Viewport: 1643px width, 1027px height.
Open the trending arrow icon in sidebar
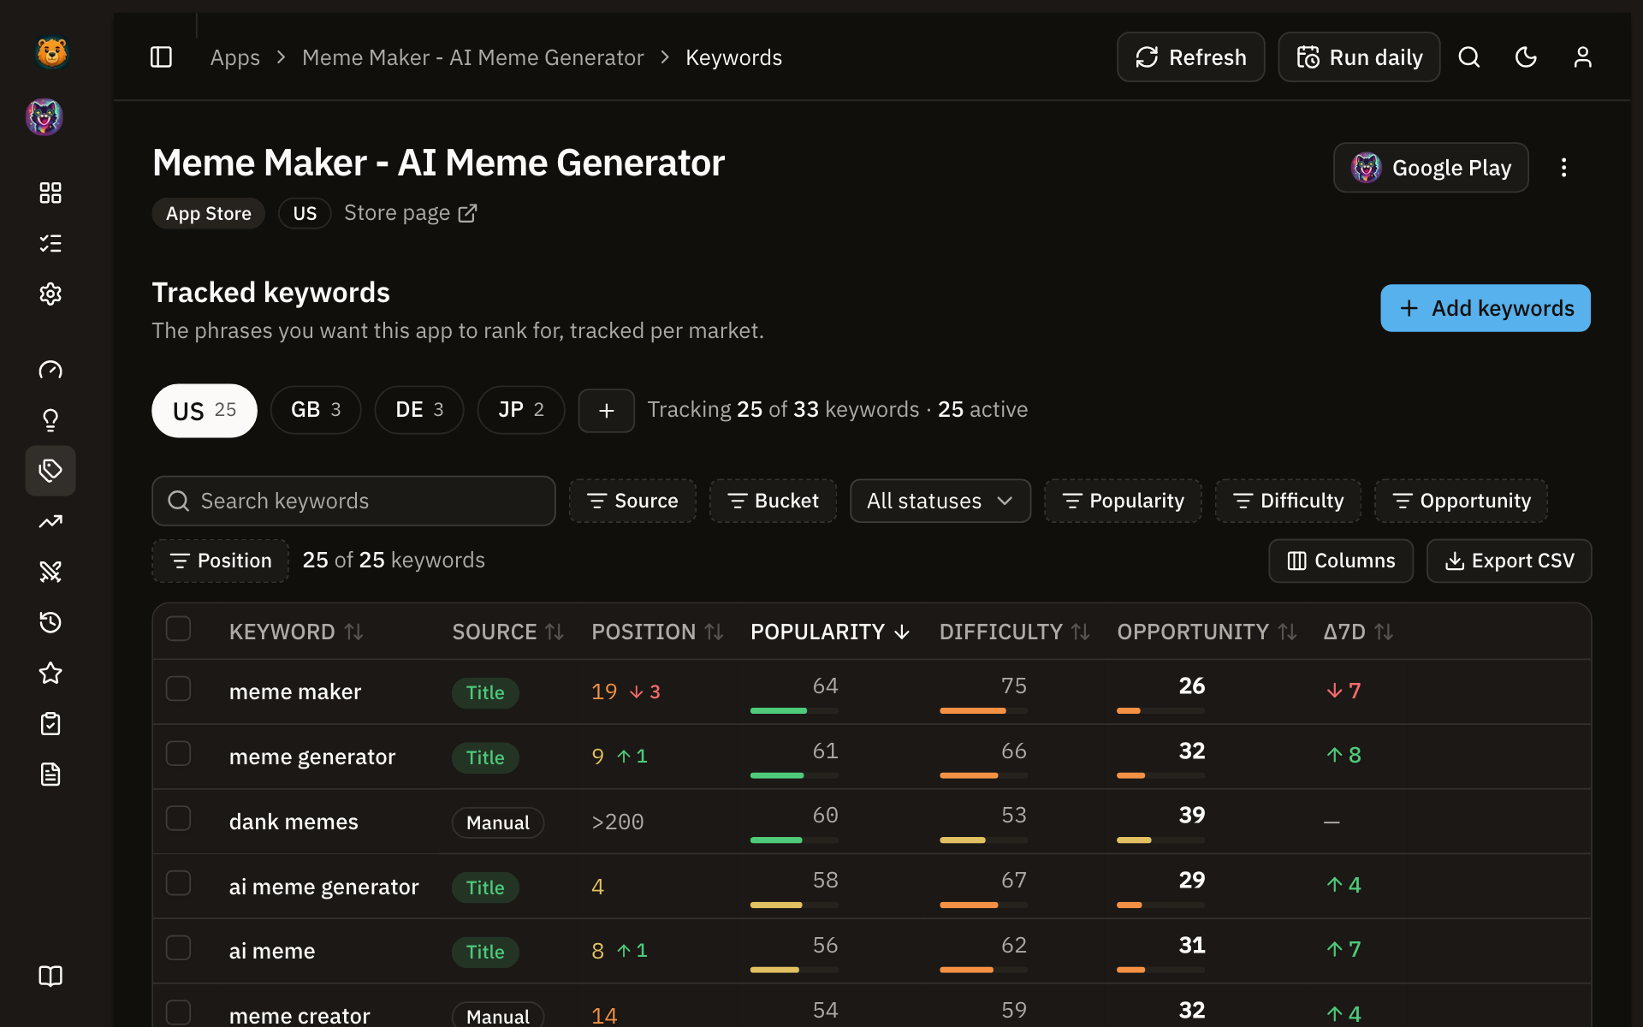(x=50, y=521)
